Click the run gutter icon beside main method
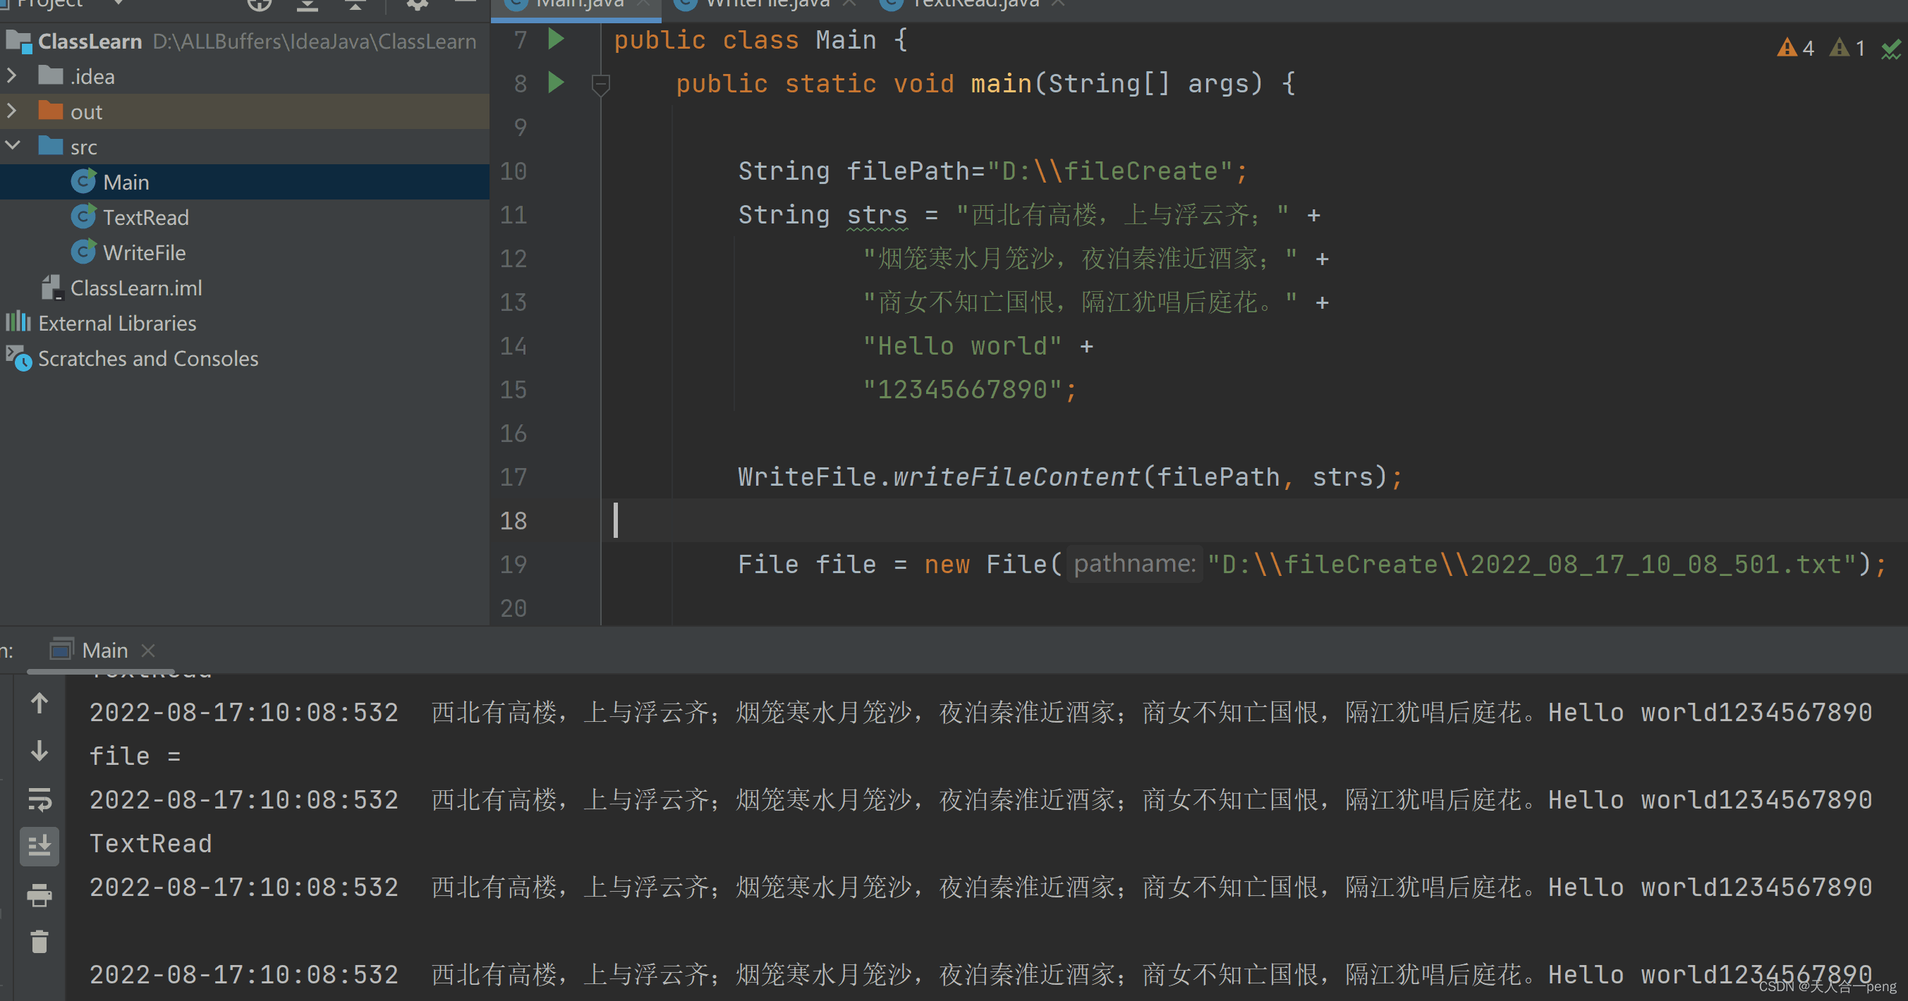Screen dimensions: 1908x1001 click(x=556, y=82)
